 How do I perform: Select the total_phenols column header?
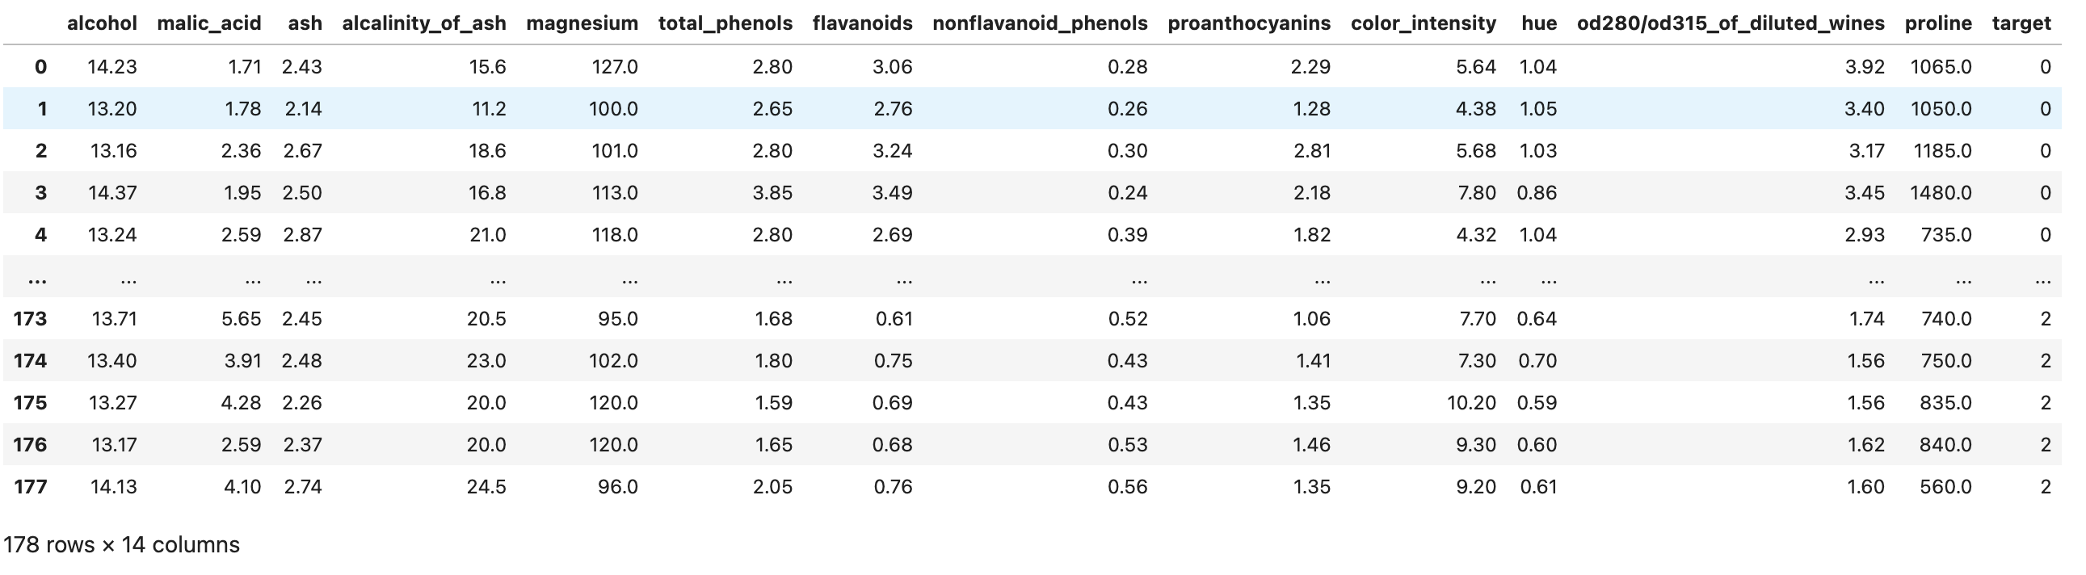tap(725, 23)
